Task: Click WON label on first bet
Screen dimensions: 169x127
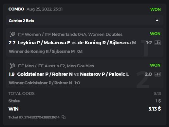Action: [x=155, y=34]
